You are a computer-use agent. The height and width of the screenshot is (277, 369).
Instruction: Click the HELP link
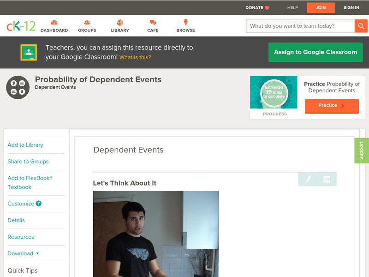[292, 8]
